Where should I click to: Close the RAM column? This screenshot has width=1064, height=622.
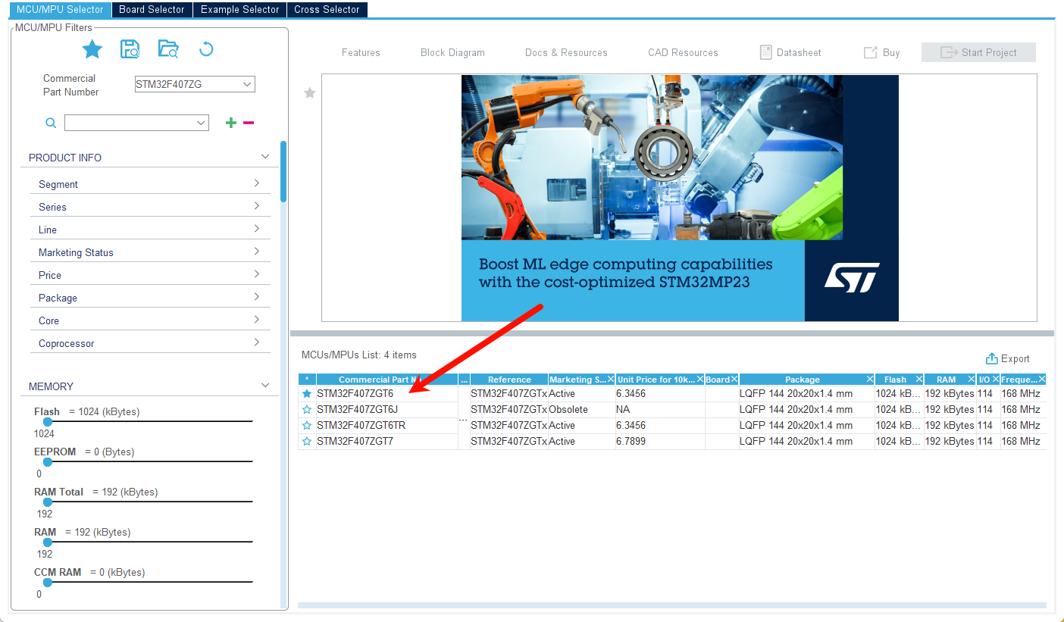[x=971, y=380]
